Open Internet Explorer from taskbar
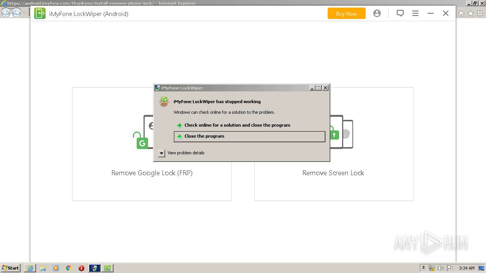This screenshot has height=273, width=486. tap(30, 268)
